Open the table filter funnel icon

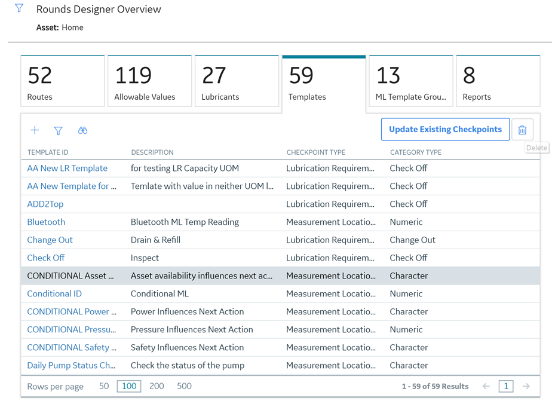coord(58,131)
